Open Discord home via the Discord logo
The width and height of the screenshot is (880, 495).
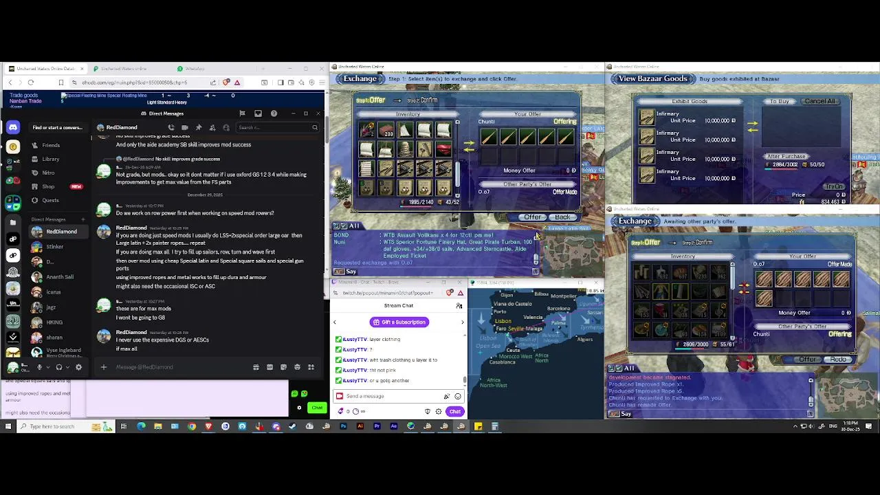pos(13,127)
